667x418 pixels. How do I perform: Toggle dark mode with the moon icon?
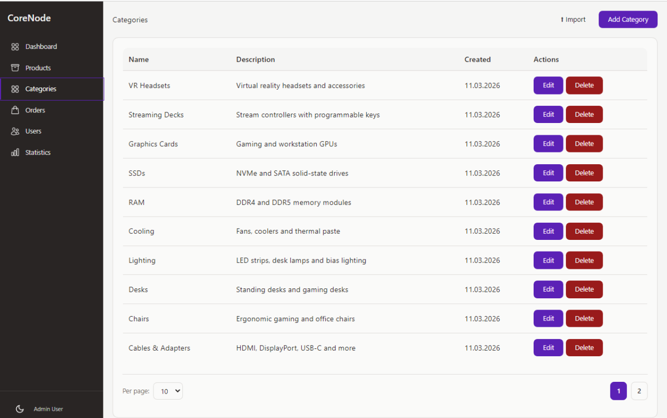point(20,409)
